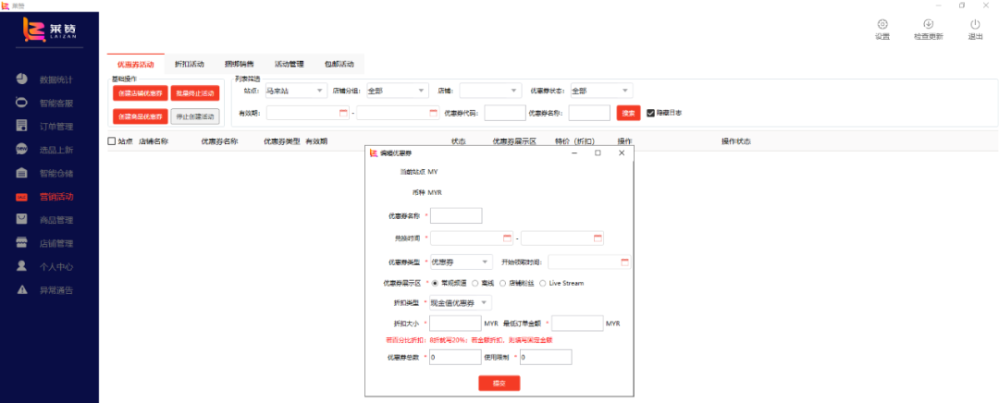
Task: Click grey 停止创建活动 button
Action: click(x=195, y=116)
